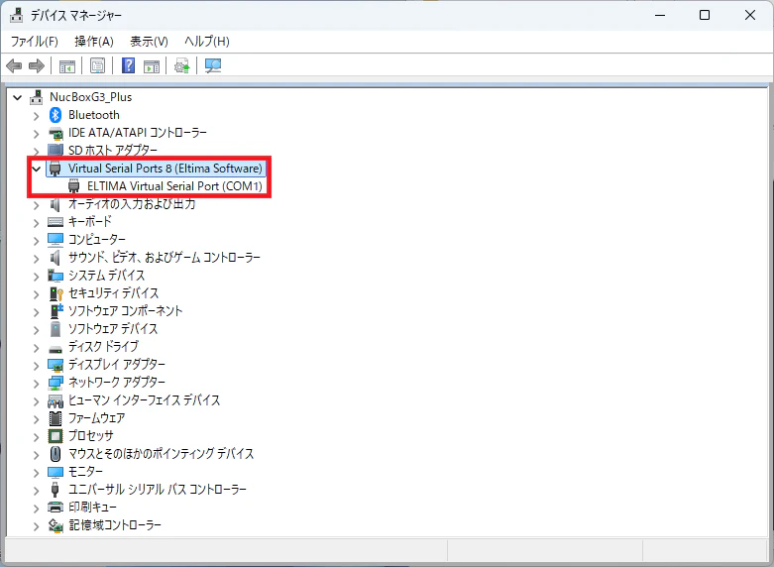Select the SD ホスト アダプター label
This screenshot has width=774, height=567.
click(113, 150)
